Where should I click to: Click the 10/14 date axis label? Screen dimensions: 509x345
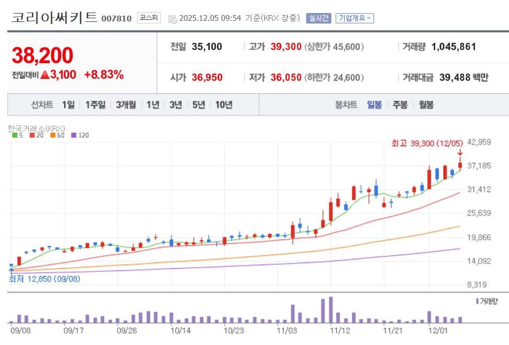(180, 331)
